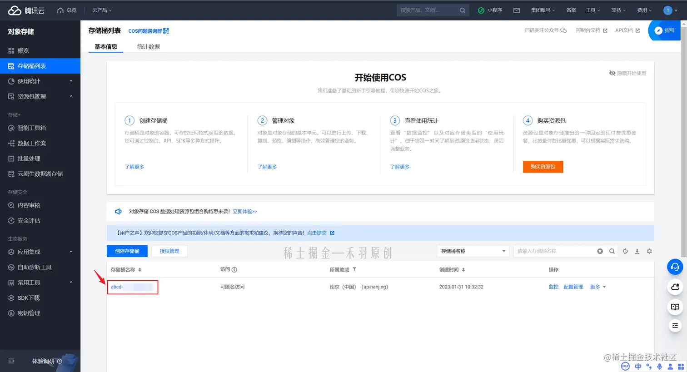Expand the 更多 actions dropdown
This screenshot has height=372, width=687.
[x=598, y=287]
